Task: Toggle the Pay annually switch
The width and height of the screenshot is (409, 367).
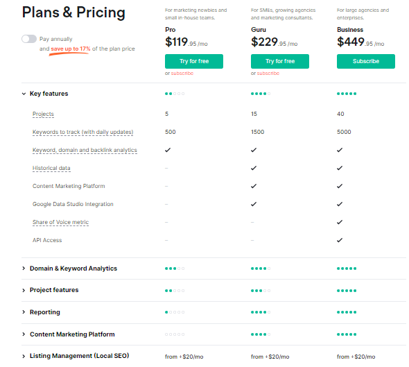Action: tap(29, 39)
